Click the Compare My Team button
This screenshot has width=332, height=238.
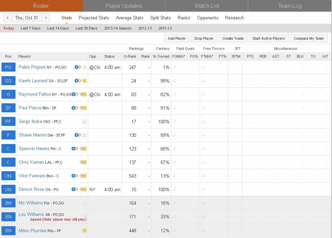tap(309, 38)
